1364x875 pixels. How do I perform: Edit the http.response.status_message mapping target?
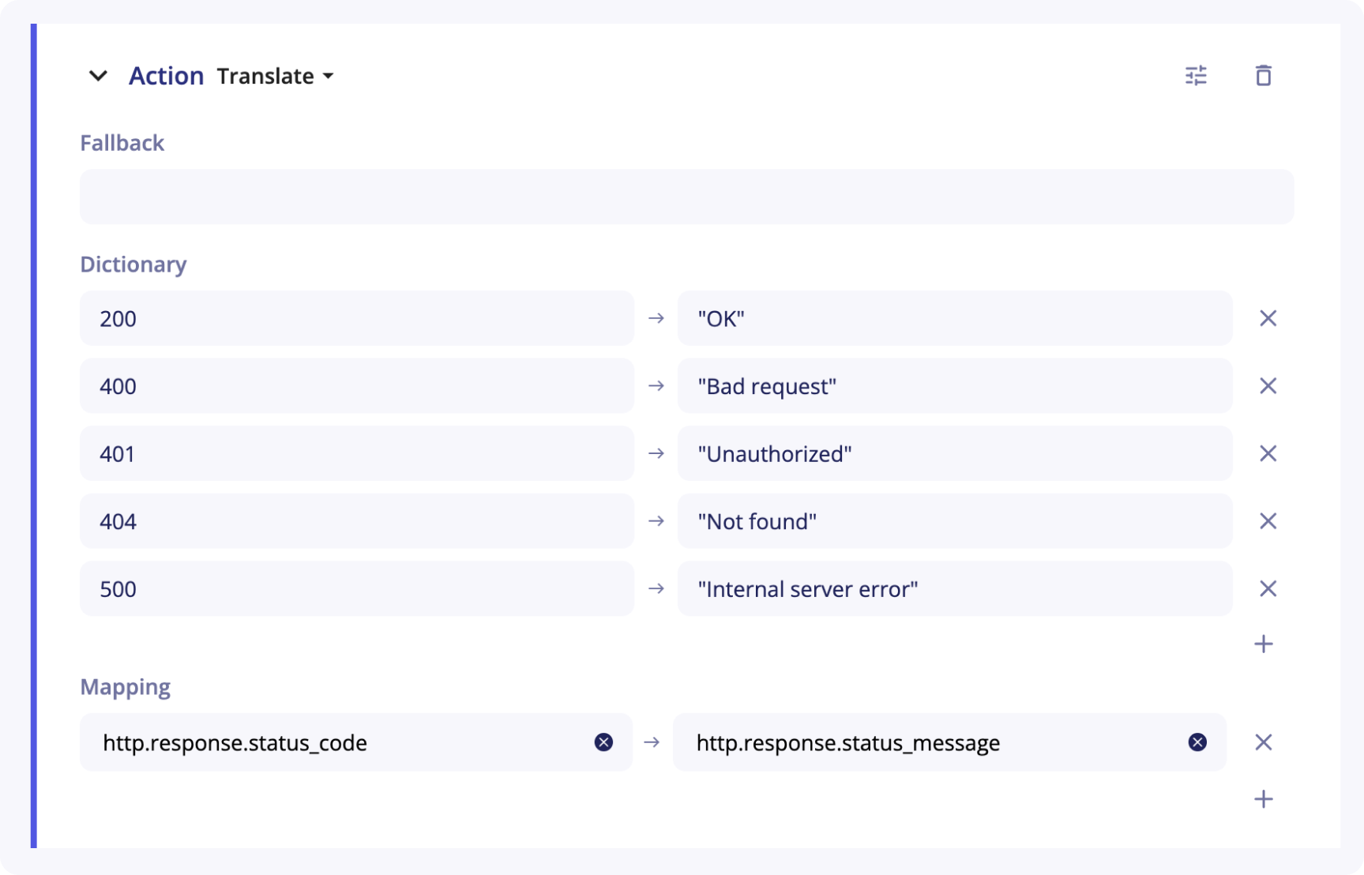[932, 742]
